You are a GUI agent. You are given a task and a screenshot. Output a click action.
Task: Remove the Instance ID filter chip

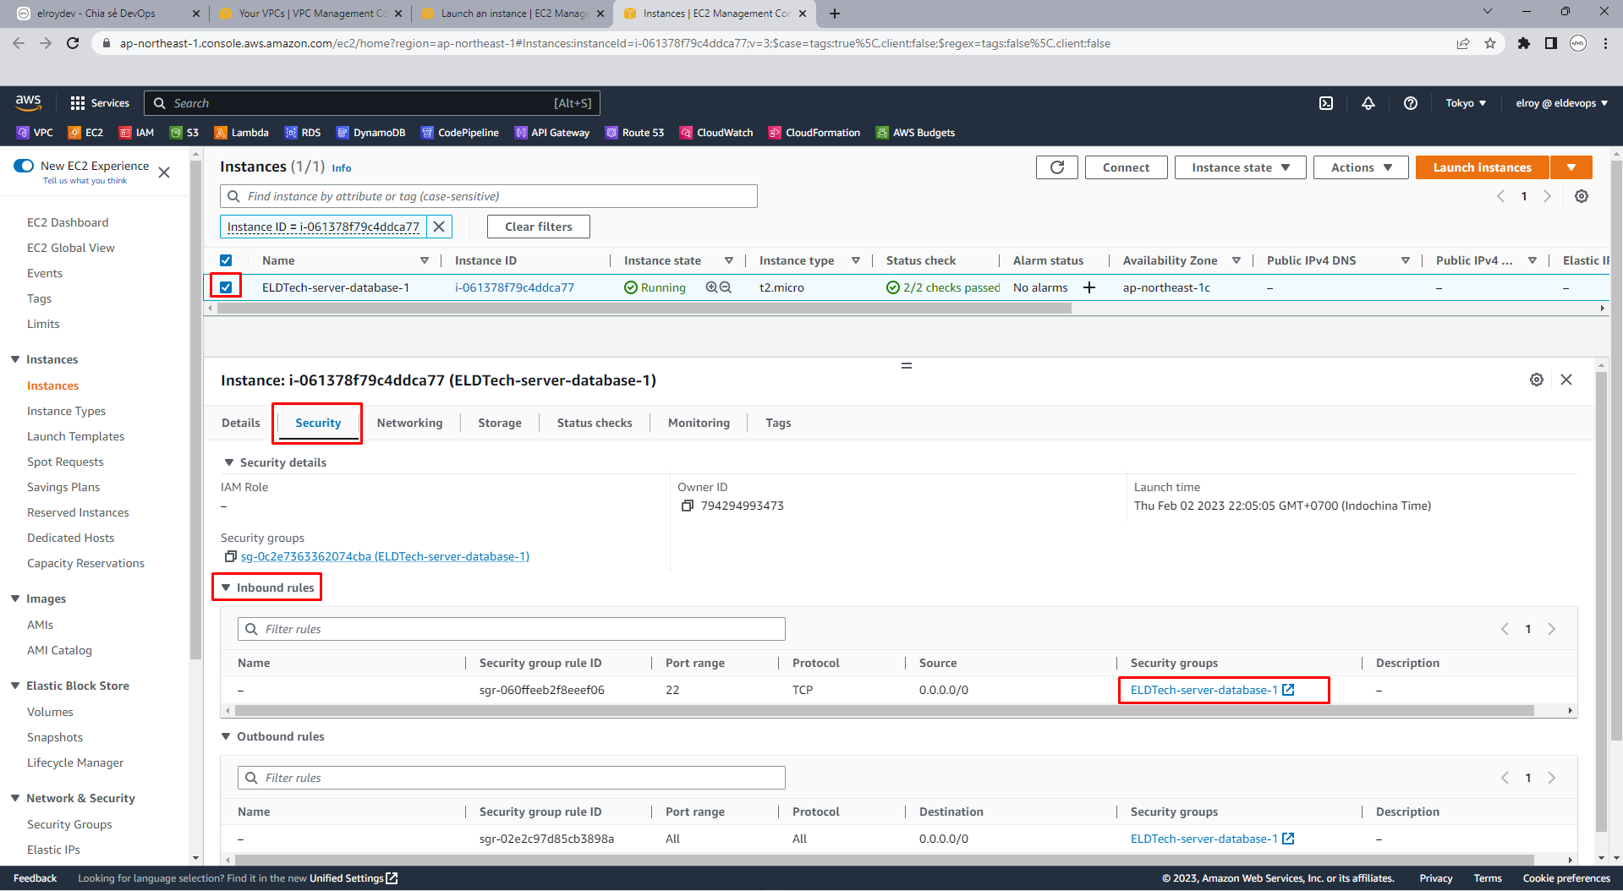pyautogui.click(x=439, y=227)
